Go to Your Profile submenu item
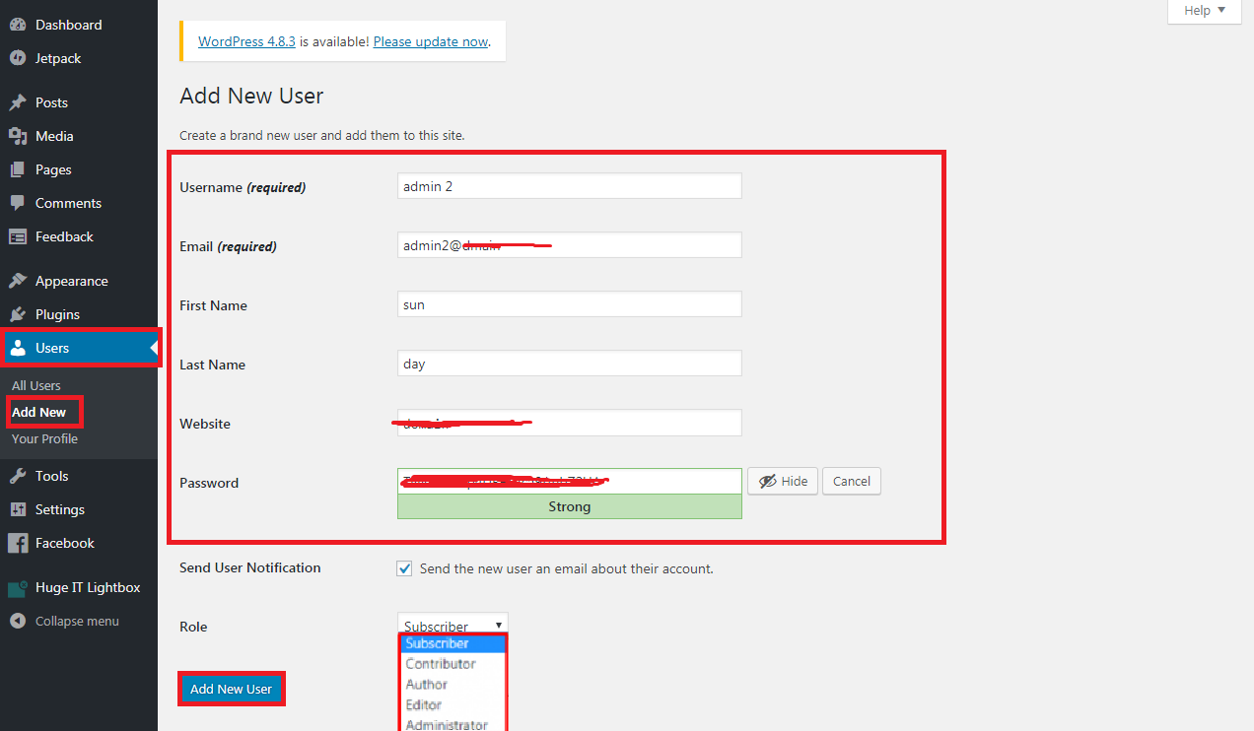This screenshot has height=731, width=1254. 44,438
